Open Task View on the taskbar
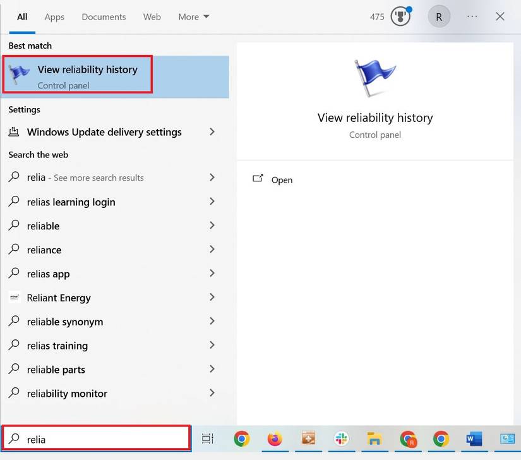The height and width of the screenshot is (460, 521). point(208,438)
